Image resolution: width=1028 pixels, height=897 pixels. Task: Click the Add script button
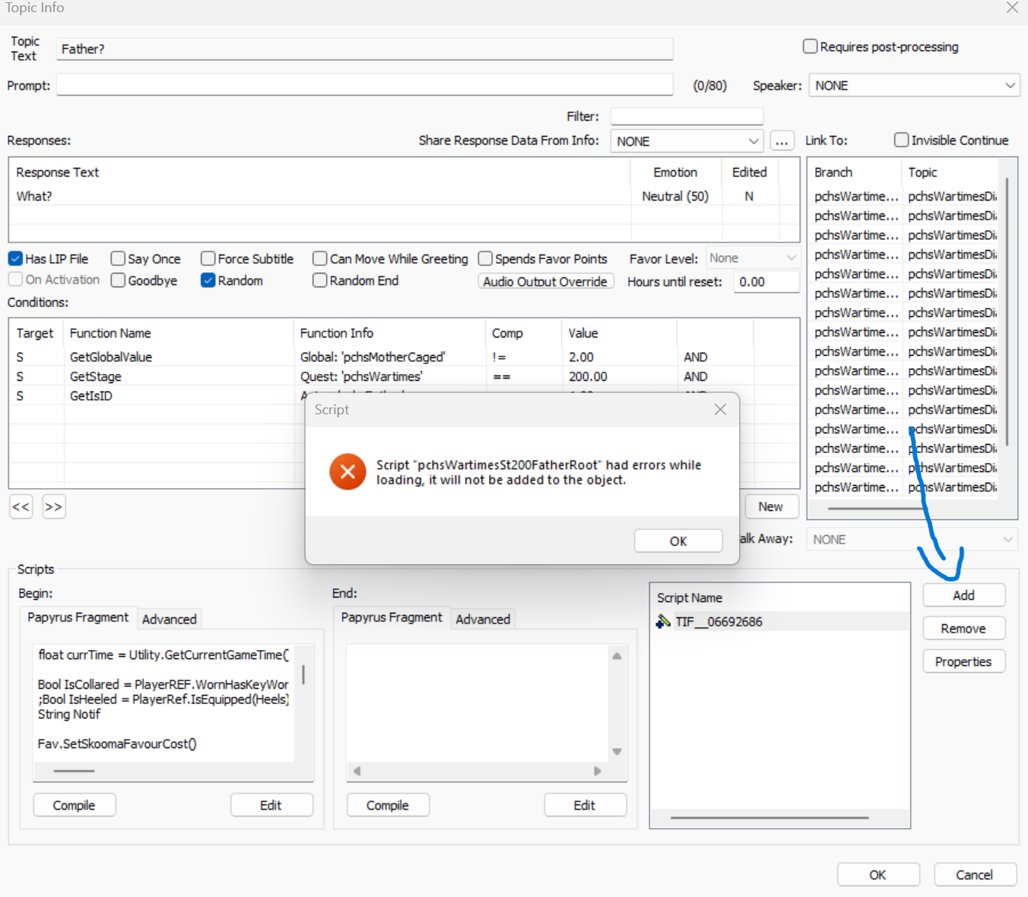pyautogui.click(x=963, y=595)
